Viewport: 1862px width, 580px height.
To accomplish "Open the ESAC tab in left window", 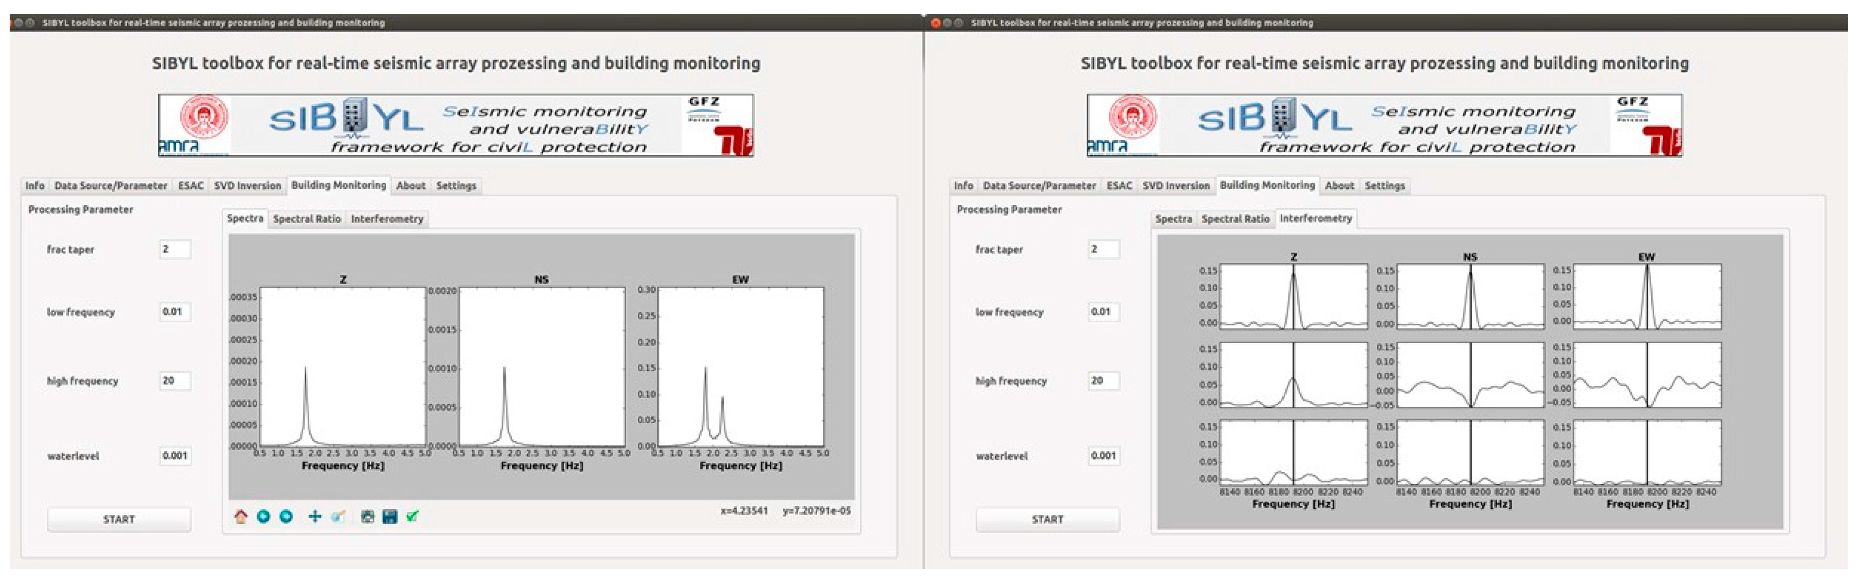I will pos(191,186).
